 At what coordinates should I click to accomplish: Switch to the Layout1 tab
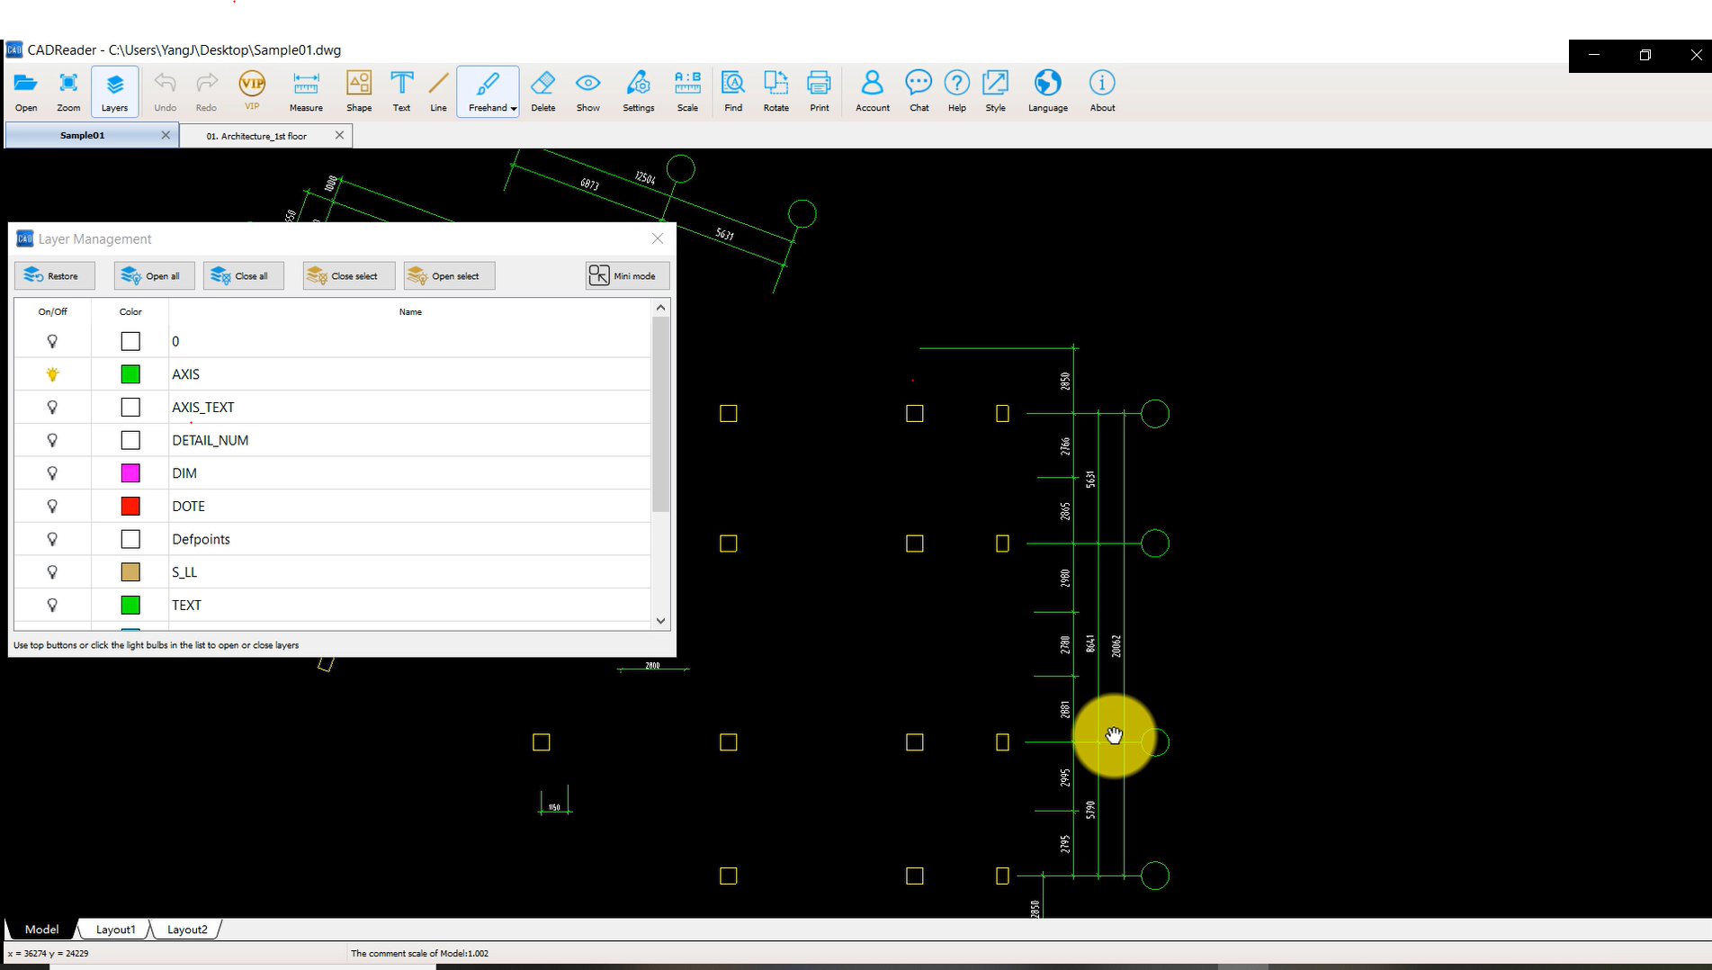pyautogui.click(x=115, y=930)
